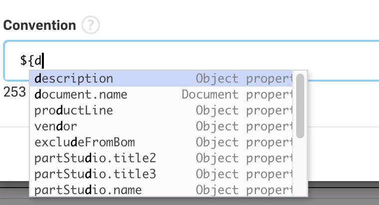The width and height of the screenshot is (379, 205).
Task: Click inside the Convention text field
Action: (x=199, y=61)
